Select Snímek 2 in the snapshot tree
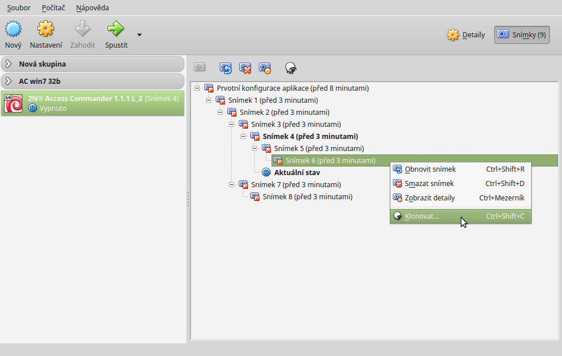This screenshot has width=562, height=356. tap(284, 113)
